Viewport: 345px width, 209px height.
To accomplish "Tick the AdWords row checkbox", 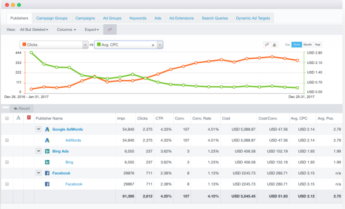I will (x=7, y=140).
